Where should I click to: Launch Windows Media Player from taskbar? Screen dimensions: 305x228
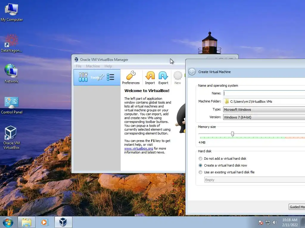point(44,222)
